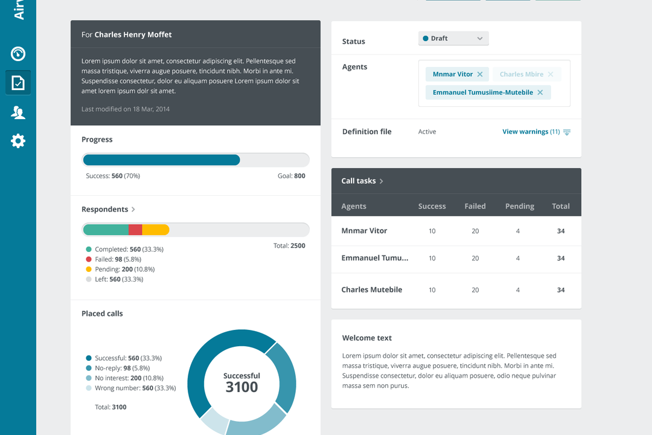Select the Mnmar Vitor row in Call tasks

pyautogui.click(x=456, y=231)
